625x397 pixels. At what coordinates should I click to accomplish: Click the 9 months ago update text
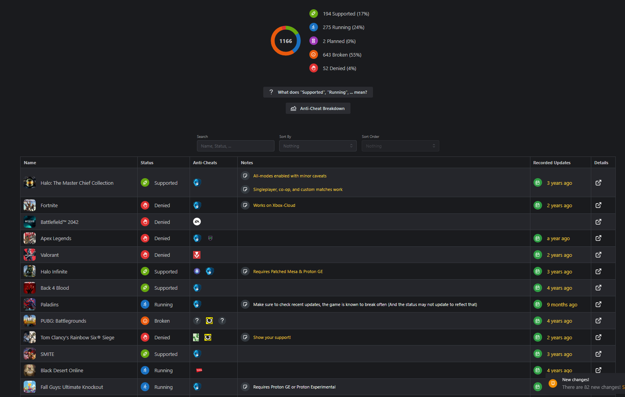click(x=562, y=305)
